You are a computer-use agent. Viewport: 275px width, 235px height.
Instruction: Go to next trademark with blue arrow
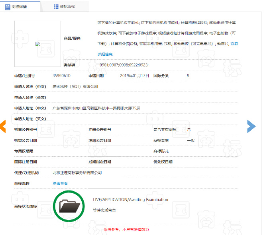251,126
